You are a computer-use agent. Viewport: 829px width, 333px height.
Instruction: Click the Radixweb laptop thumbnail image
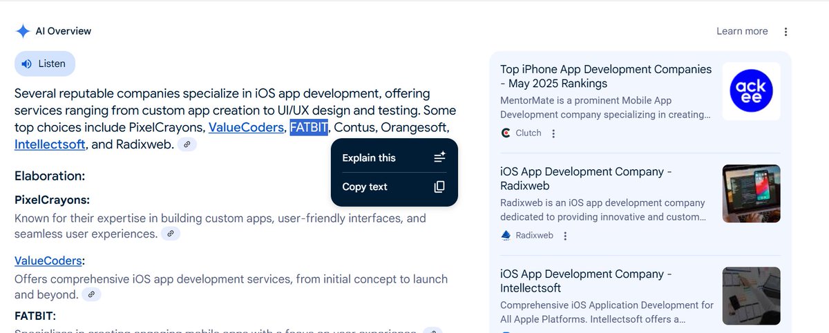coord(752,193)
